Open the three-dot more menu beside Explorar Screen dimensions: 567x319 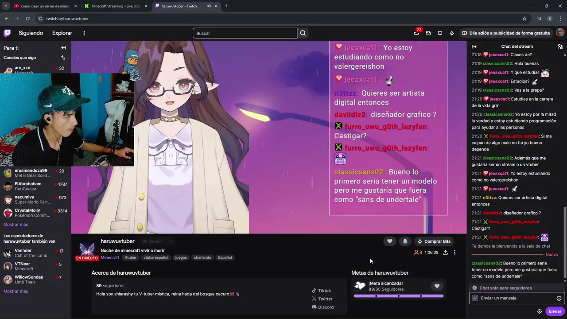[84, 33]
